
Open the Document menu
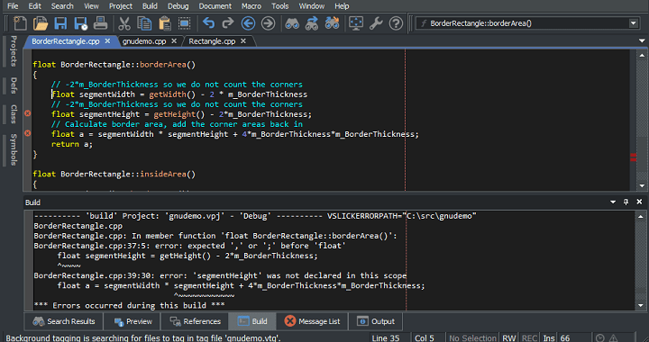[215, 6]
